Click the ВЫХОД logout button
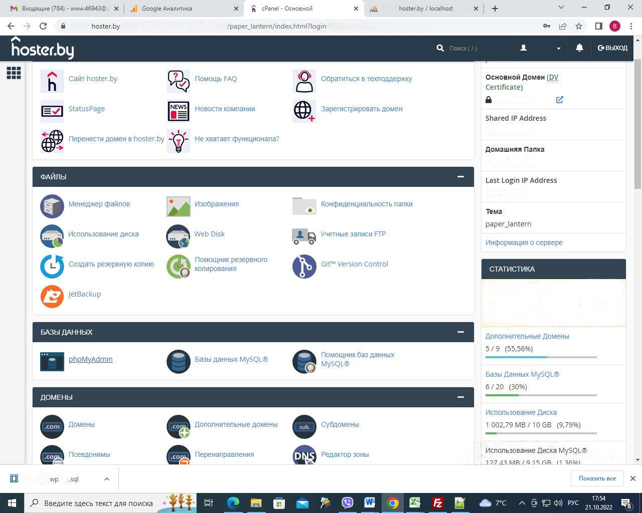 (x=612, y=48)
